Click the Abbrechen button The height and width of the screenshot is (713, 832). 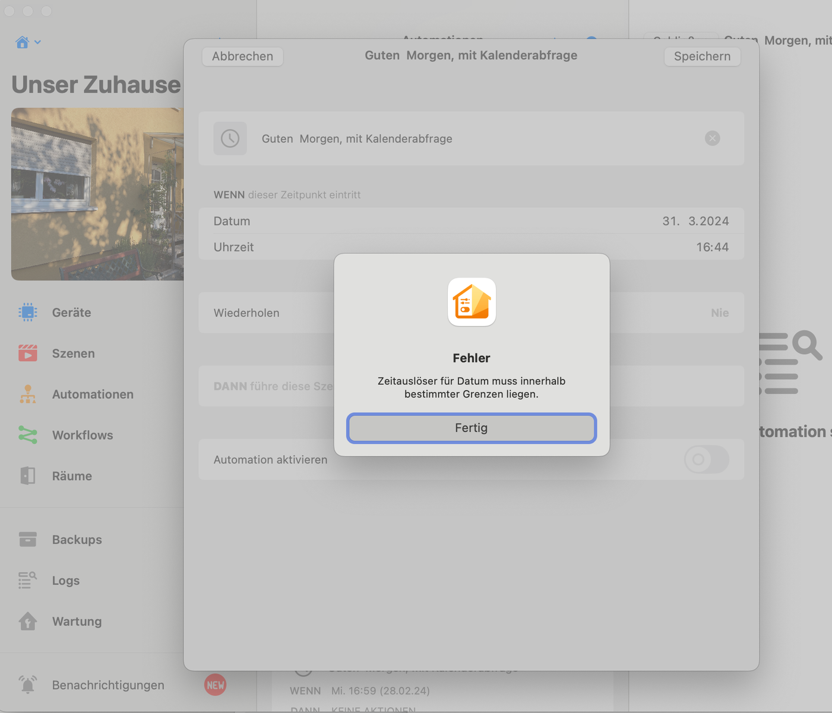click(x=242, y=56)
